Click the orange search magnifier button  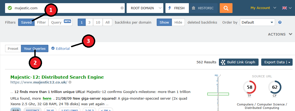click(226, 8)
